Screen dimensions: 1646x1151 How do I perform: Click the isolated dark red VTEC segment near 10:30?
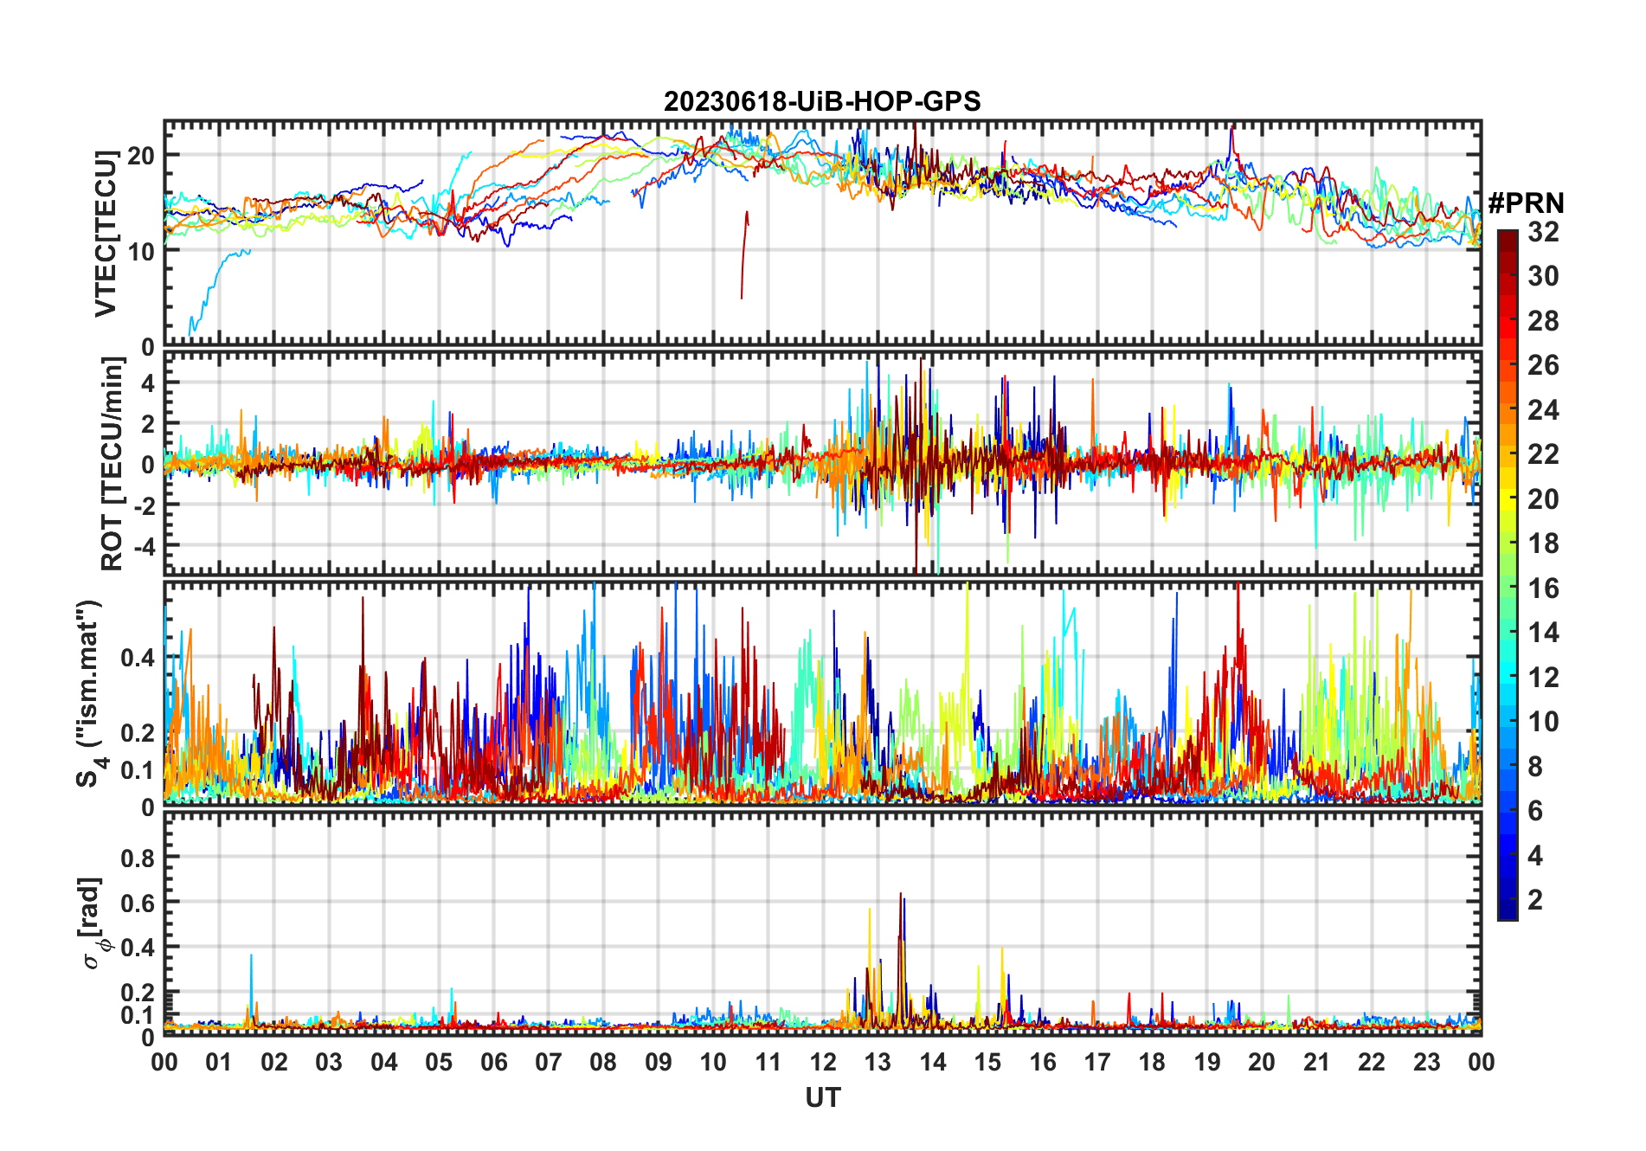coord(744,251)
